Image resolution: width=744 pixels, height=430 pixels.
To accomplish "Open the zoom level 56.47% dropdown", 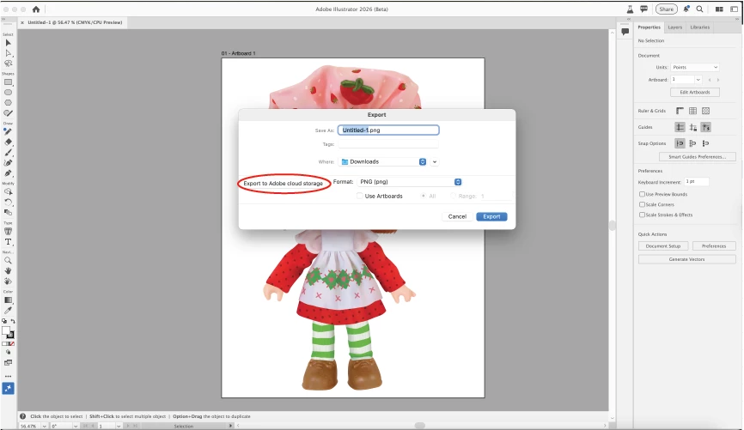I will pos(44,427).
